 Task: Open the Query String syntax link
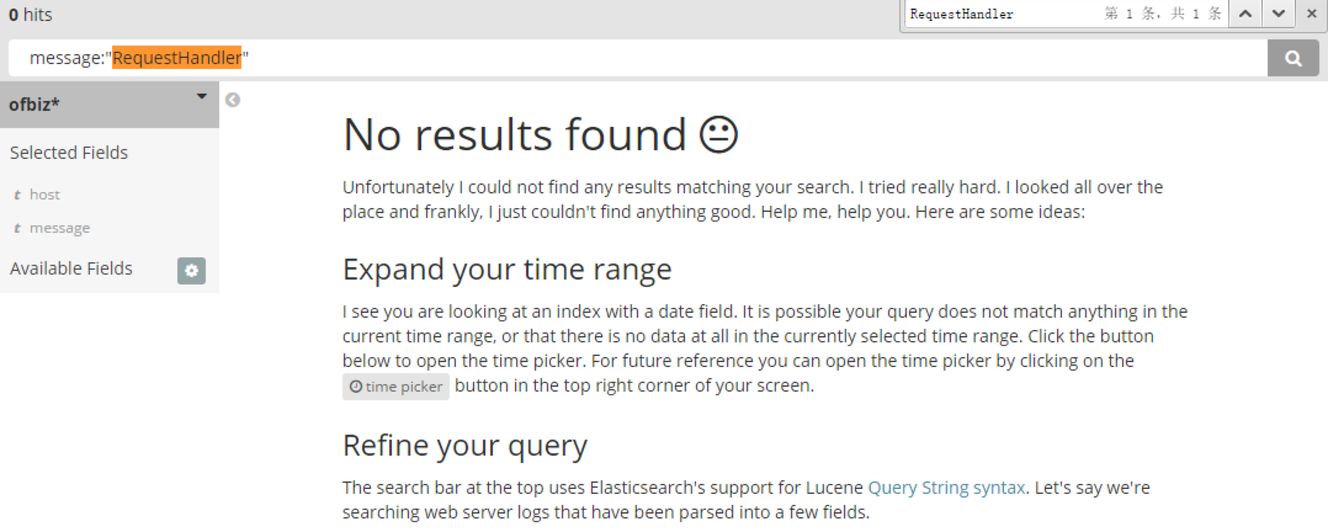[x=946, y=488]
